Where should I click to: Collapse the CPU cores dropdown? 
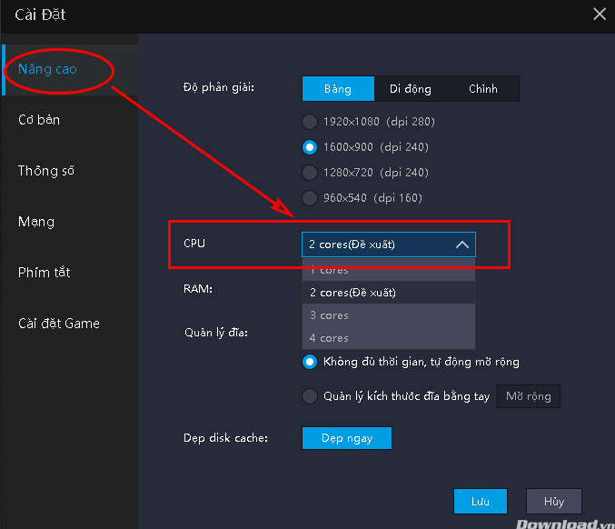389,245
